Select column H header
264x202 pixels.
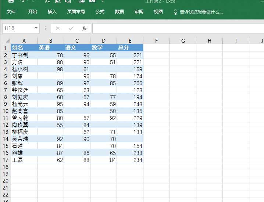[x=210, y=41]
